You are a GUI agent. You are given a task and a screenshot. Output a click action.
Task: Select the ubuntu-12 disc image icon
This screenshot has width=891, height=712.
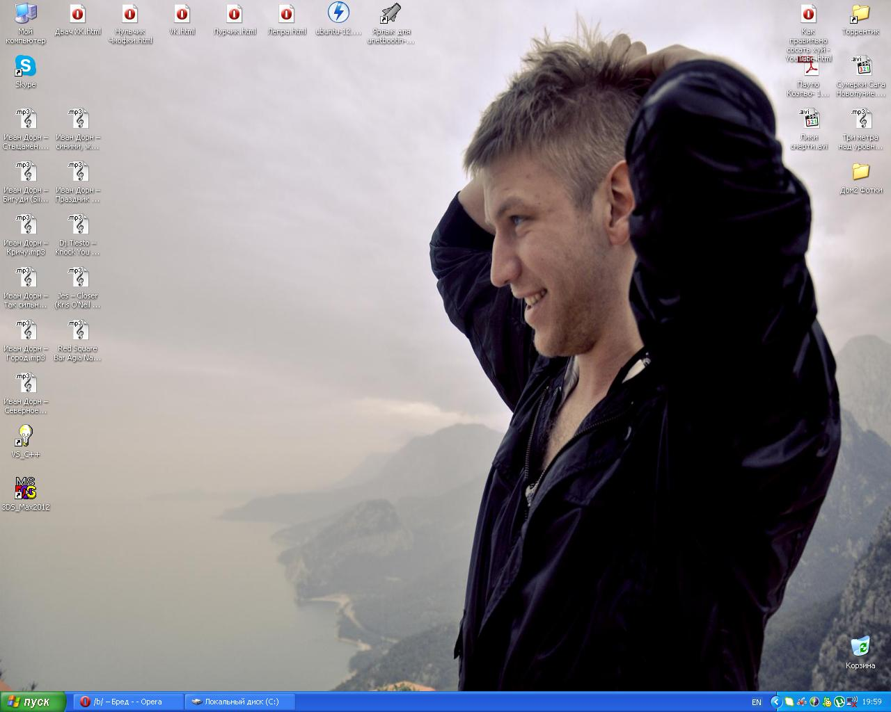[x=338, y=13]
